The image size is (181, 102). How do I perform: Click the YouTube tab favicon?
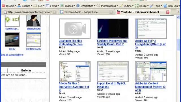(x=118, y=12)
